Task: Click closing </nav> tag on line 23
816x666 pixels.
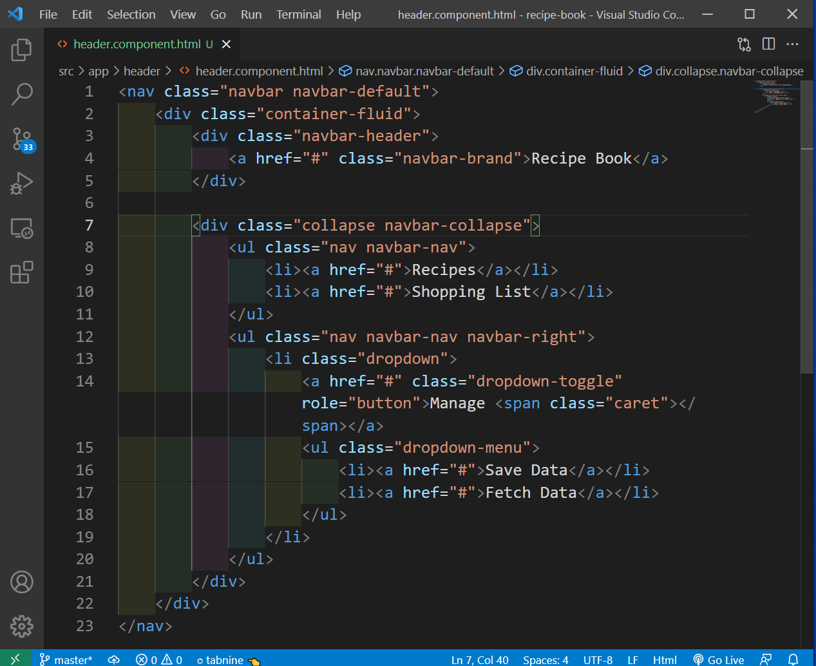Action: (x=146, y=626)
